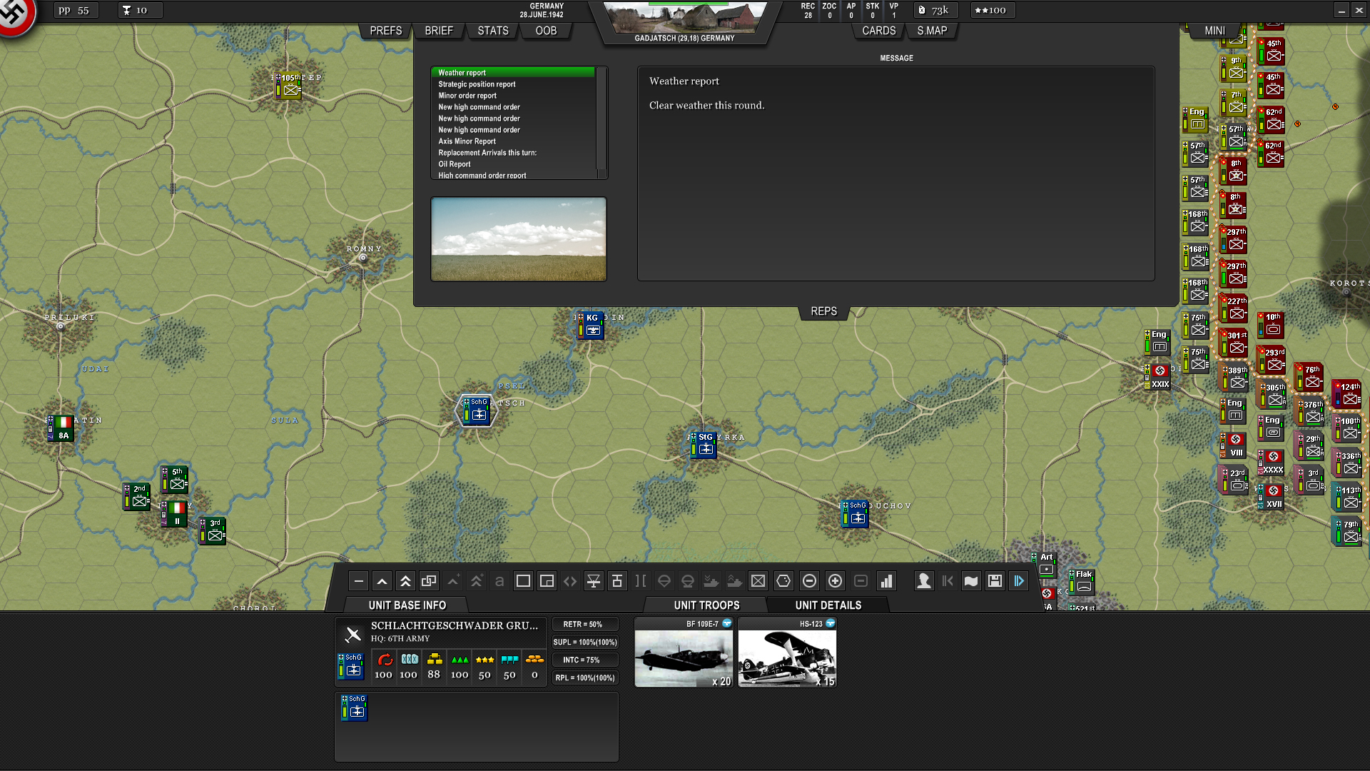Image resolution: width=1370 pixels, height=771 pixels.
Task: Click the BF 109E-7 troop card
Action: click(x=684, y=652)
